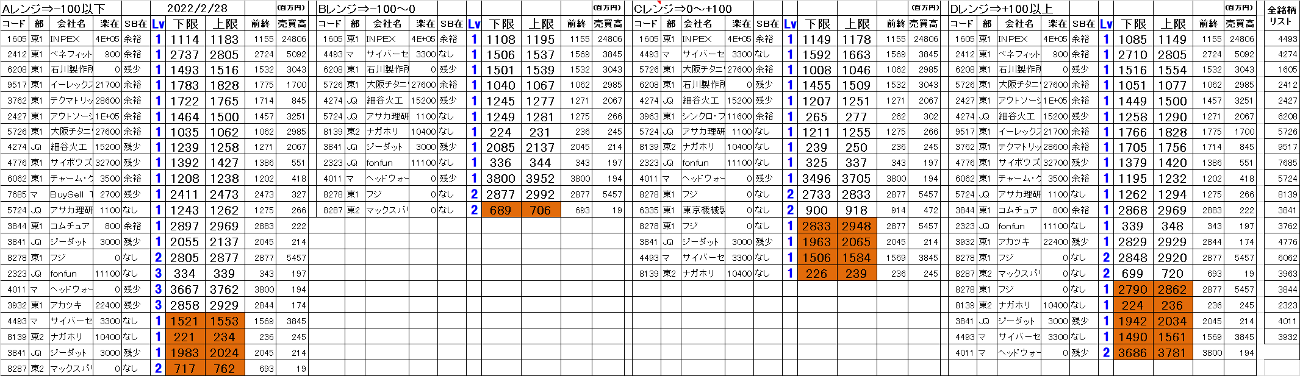Select cell "1114" in INPEX row of Aレンジ

[185, 39]
